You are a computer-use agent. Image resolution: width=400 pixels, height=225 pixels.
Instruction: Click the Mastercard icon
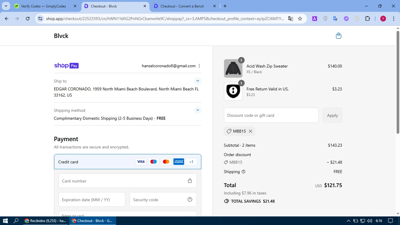[x=166, y=162]
